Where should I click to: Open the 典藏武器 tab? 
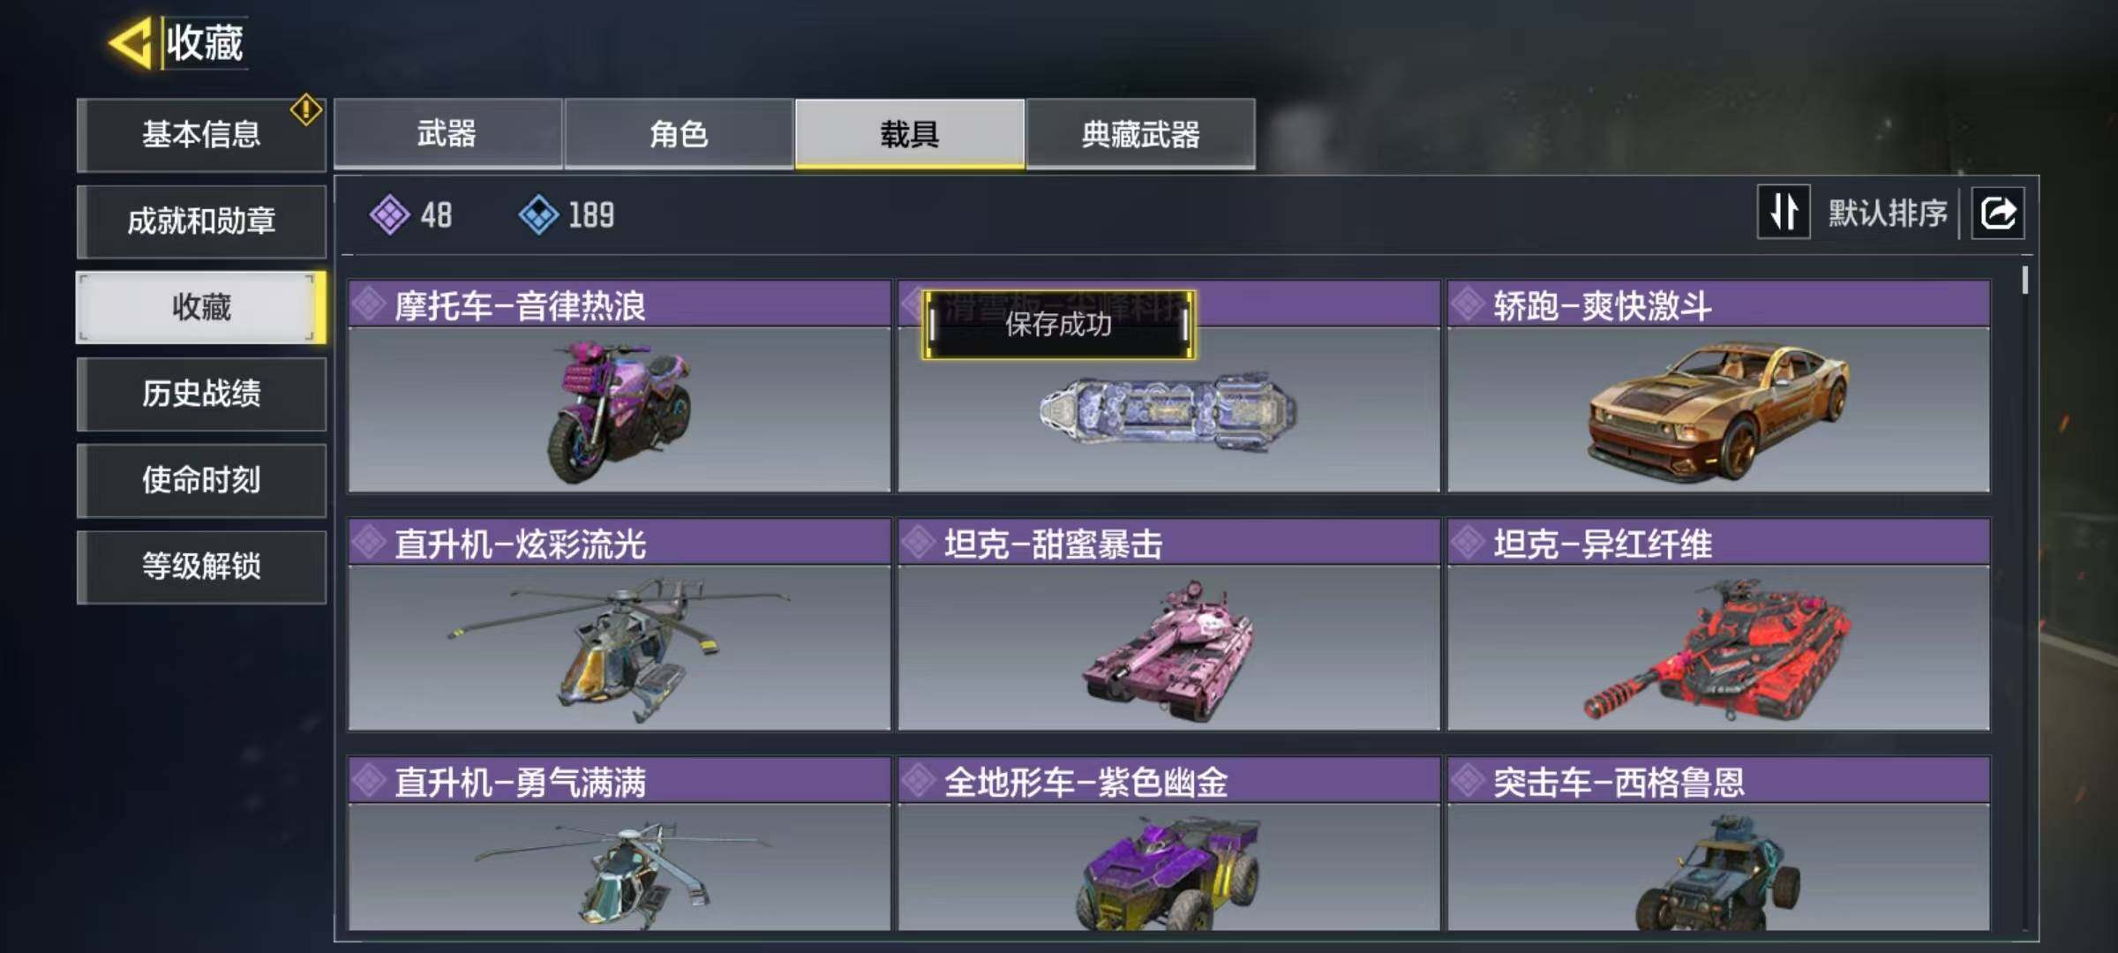pyautogui.click(x=1140, y=133)
